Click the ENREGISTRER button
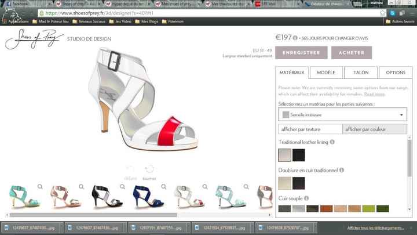The width and height of the screenshot is (417, 235). coord(301,53)
